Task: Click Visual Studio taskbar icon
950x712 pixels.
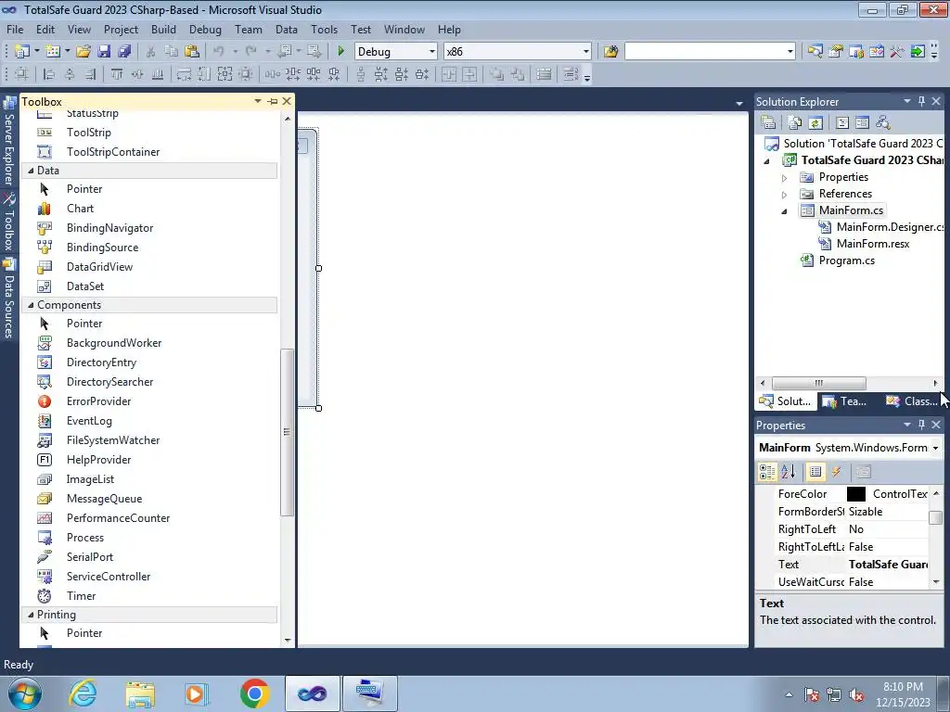Action: click(x=312, y=693)
